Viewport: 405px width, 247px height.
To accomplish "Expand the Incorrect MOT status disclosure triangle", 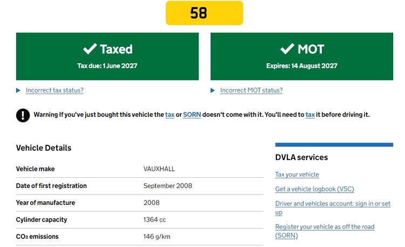I will pos(213,90).
